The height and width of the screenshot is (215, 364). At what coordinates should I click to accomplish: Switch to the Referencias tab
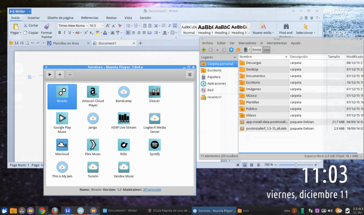coord(90,18)
